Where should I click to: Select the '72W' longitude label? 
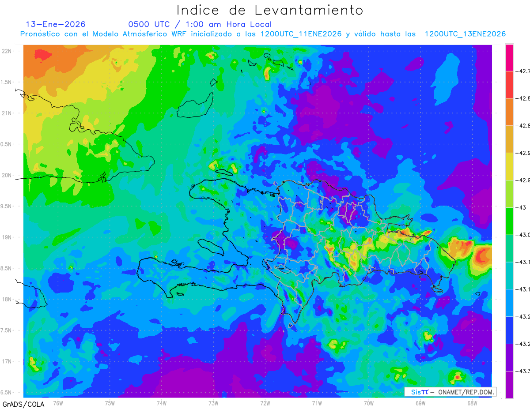pos(265,403)
